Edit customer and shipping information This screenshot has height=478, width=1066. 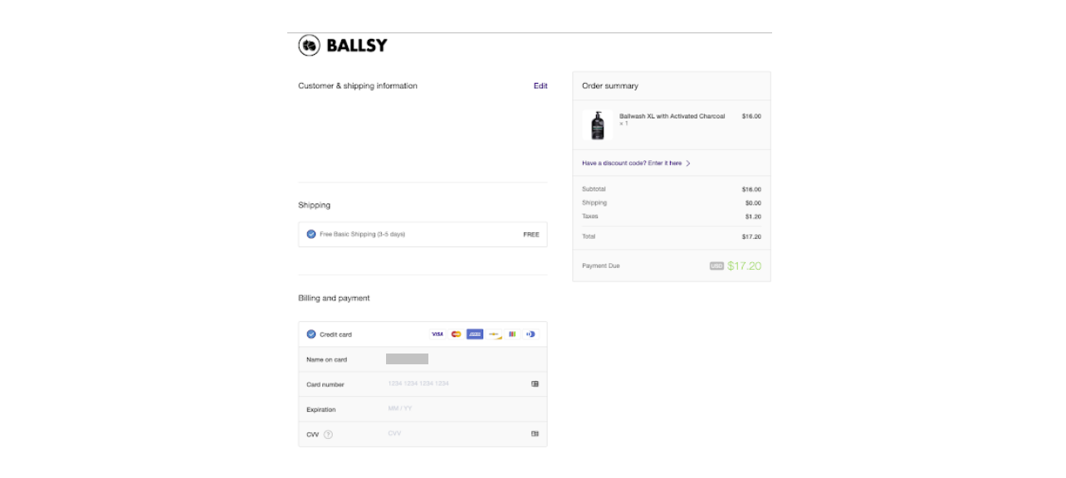540,85
